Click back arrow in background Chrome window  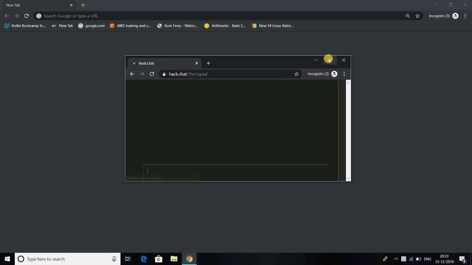7,16
